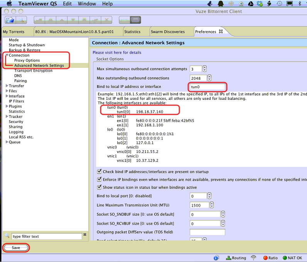Open the blue info icon in status bar

point(216,258)
